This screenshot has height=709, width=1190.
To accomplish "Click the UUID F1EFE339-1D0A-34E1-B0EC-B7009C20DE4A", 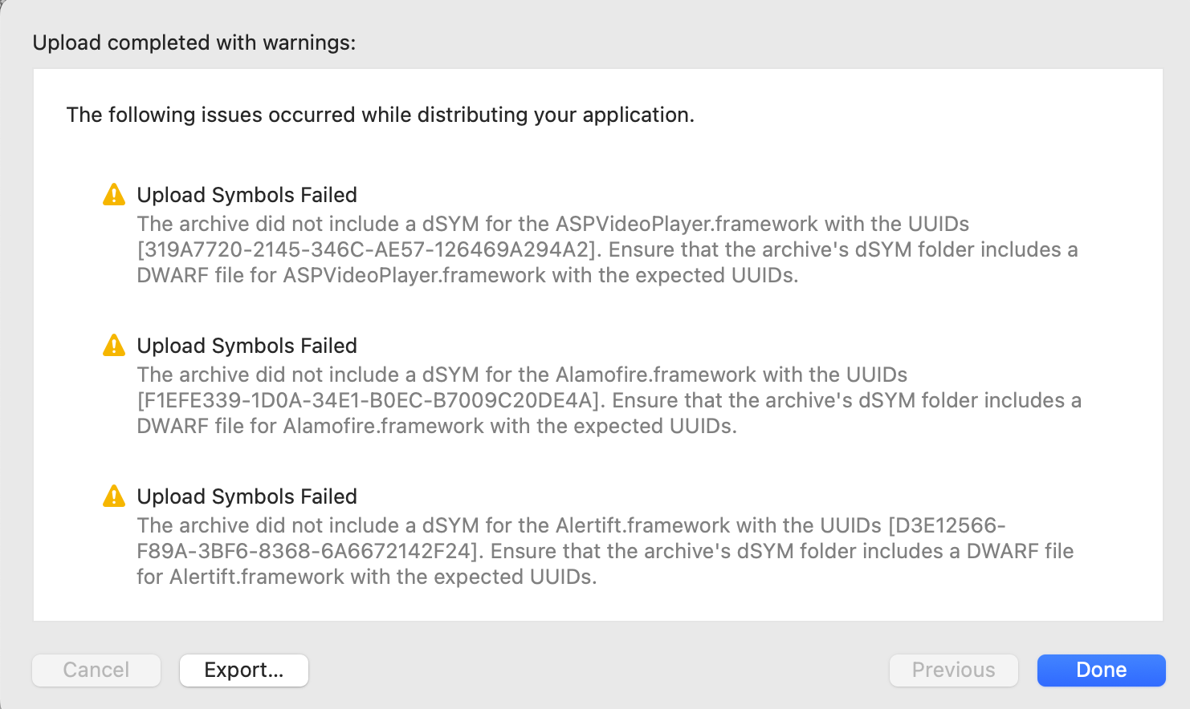I will tap(371, 400).
